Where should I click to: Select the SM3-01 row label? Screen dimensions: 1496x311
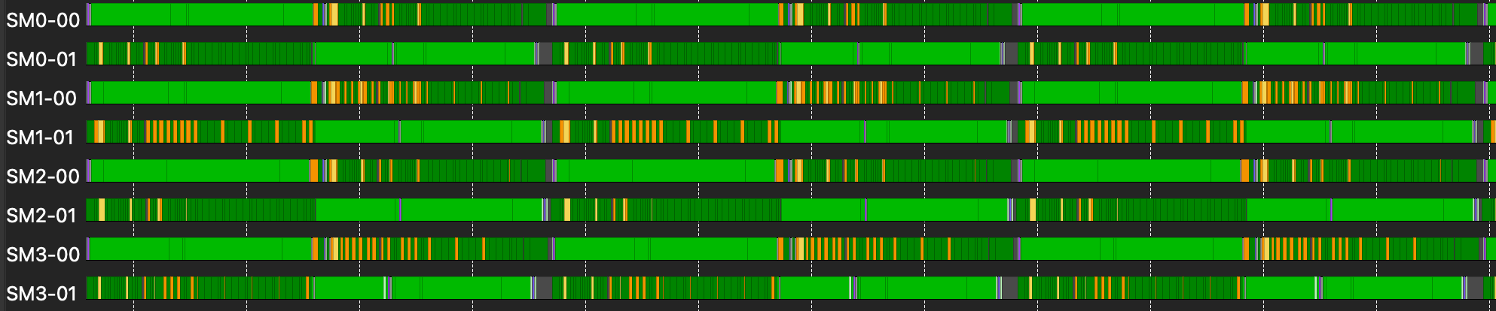[x=41, y=294]
